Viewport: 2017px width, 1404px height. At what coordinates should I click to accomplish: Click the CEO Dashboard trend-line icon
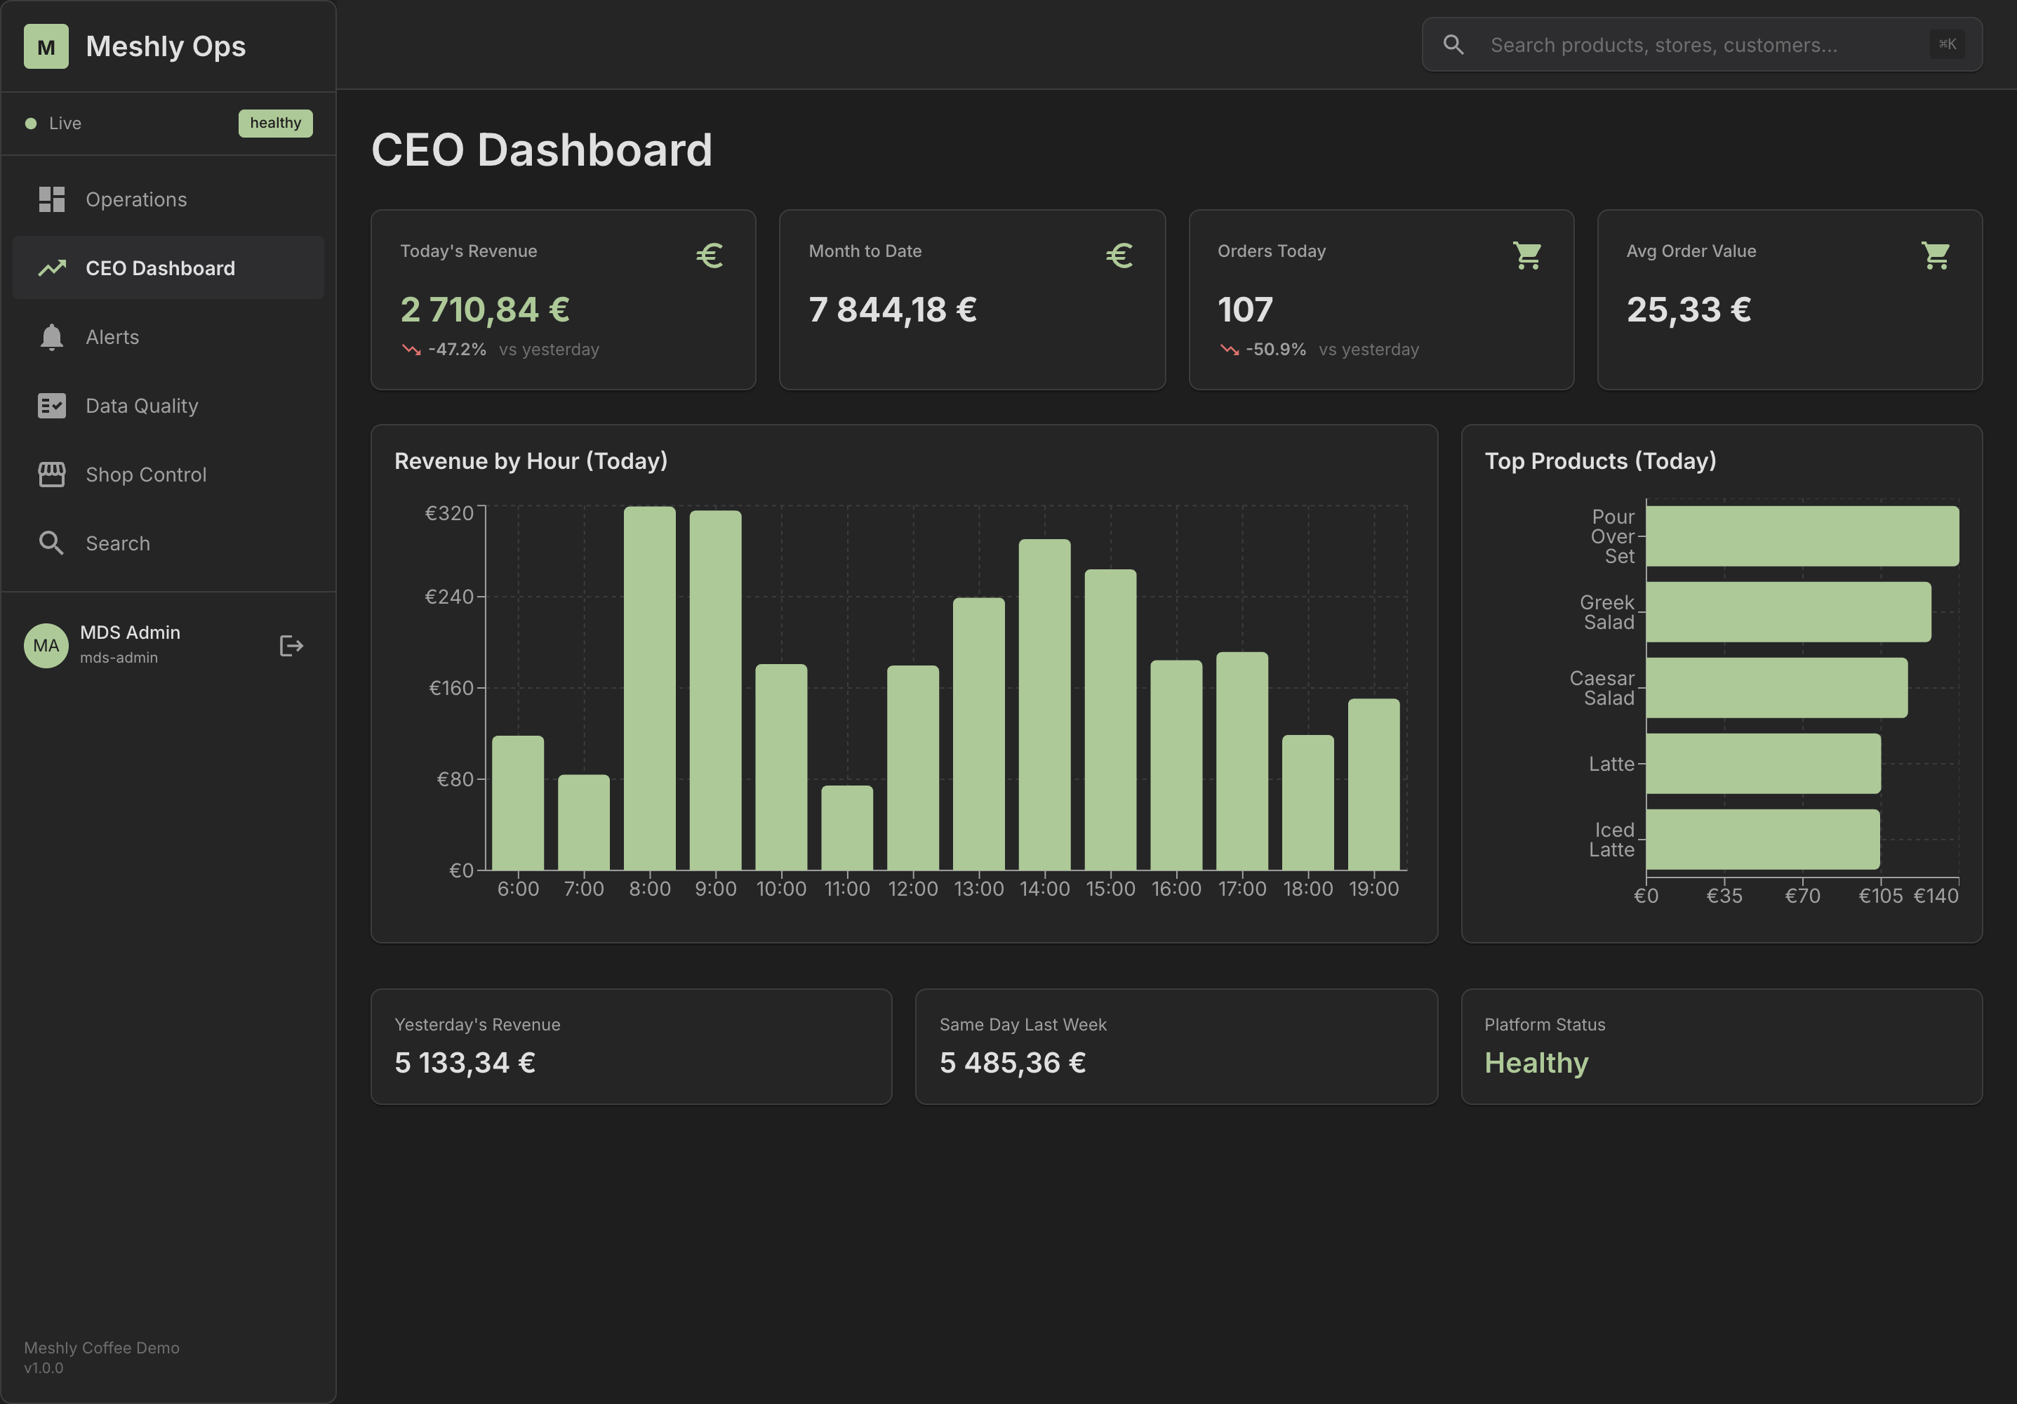click(52, 268)
